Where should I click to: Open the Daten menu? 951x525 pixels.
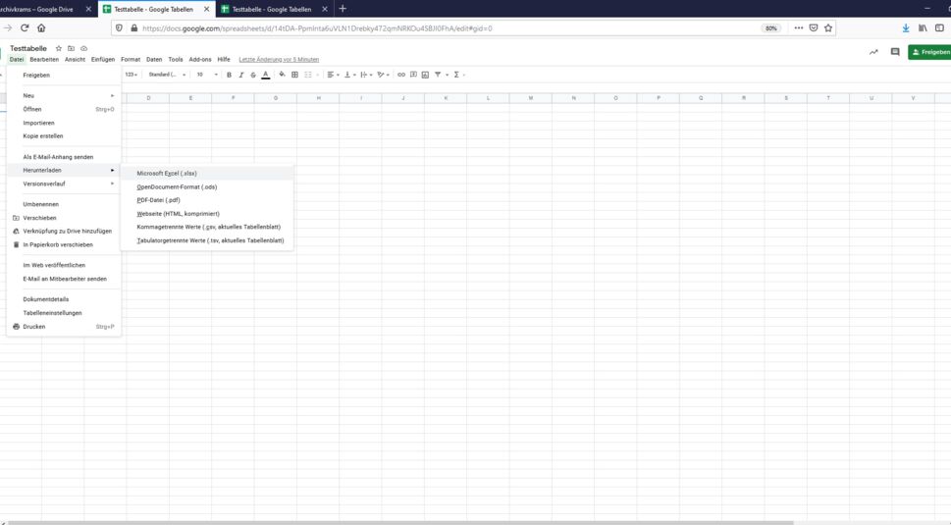(154, 60)
